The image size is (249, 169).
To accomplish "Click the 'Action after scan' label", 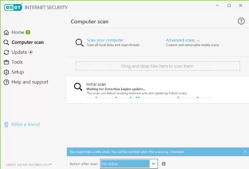I will tap(84, 164).
